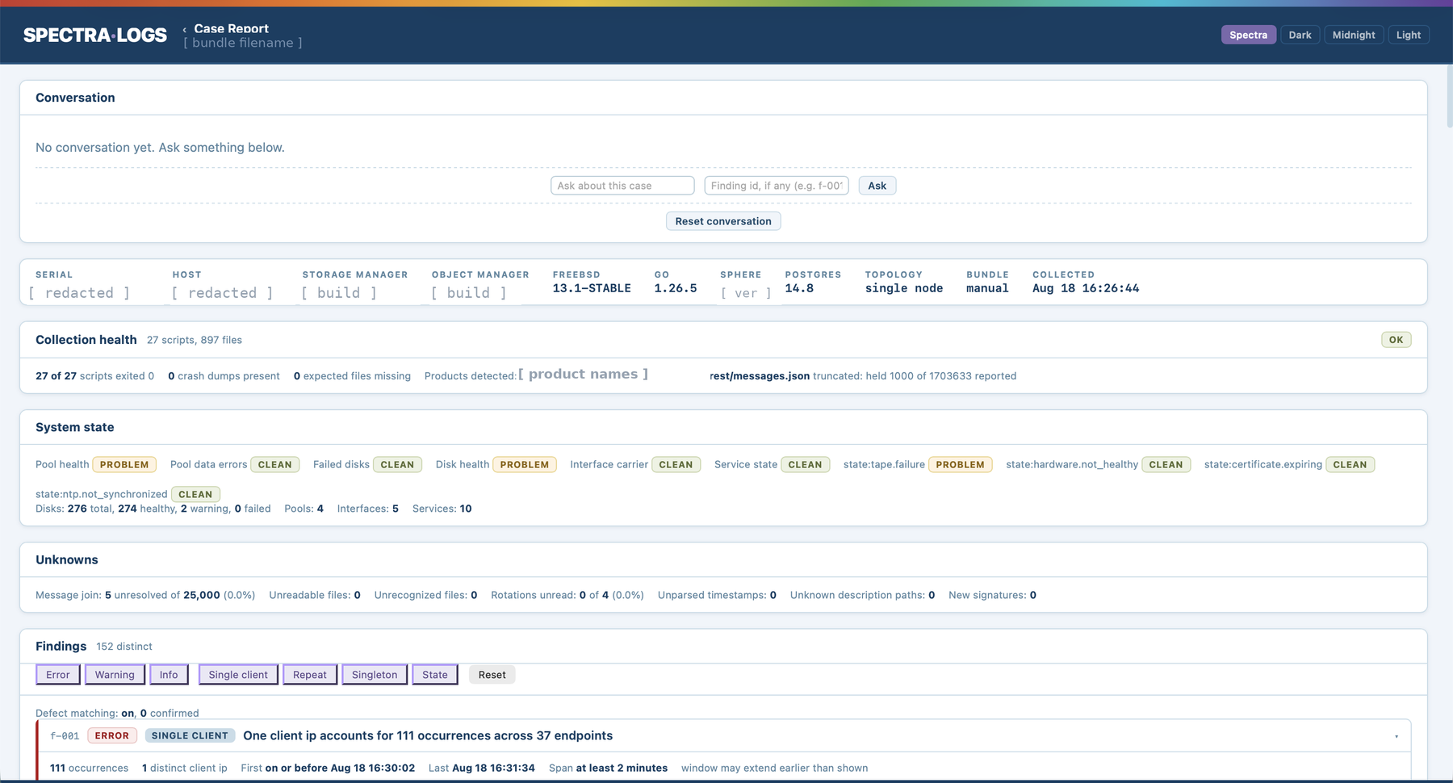Screen dimensions: 1453x783
Task: Click the state:hardware.not_healthy CLEAN badge
Action: [1166, 465]
